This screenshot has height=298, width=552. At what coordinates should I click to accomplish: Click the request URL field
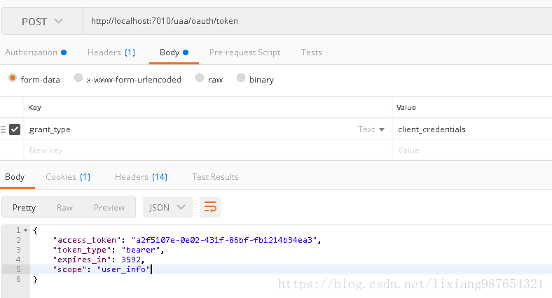[317, 21]
